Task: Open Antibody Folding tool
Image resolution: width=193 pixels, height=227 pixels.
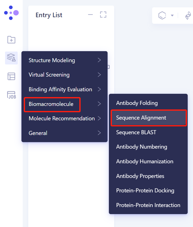Action: pyautogui.click(x=137, y=103)
